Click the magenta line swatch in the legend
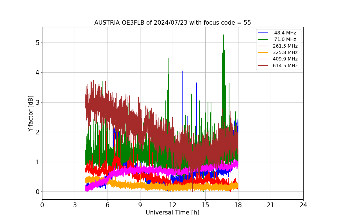 point(263,59)
